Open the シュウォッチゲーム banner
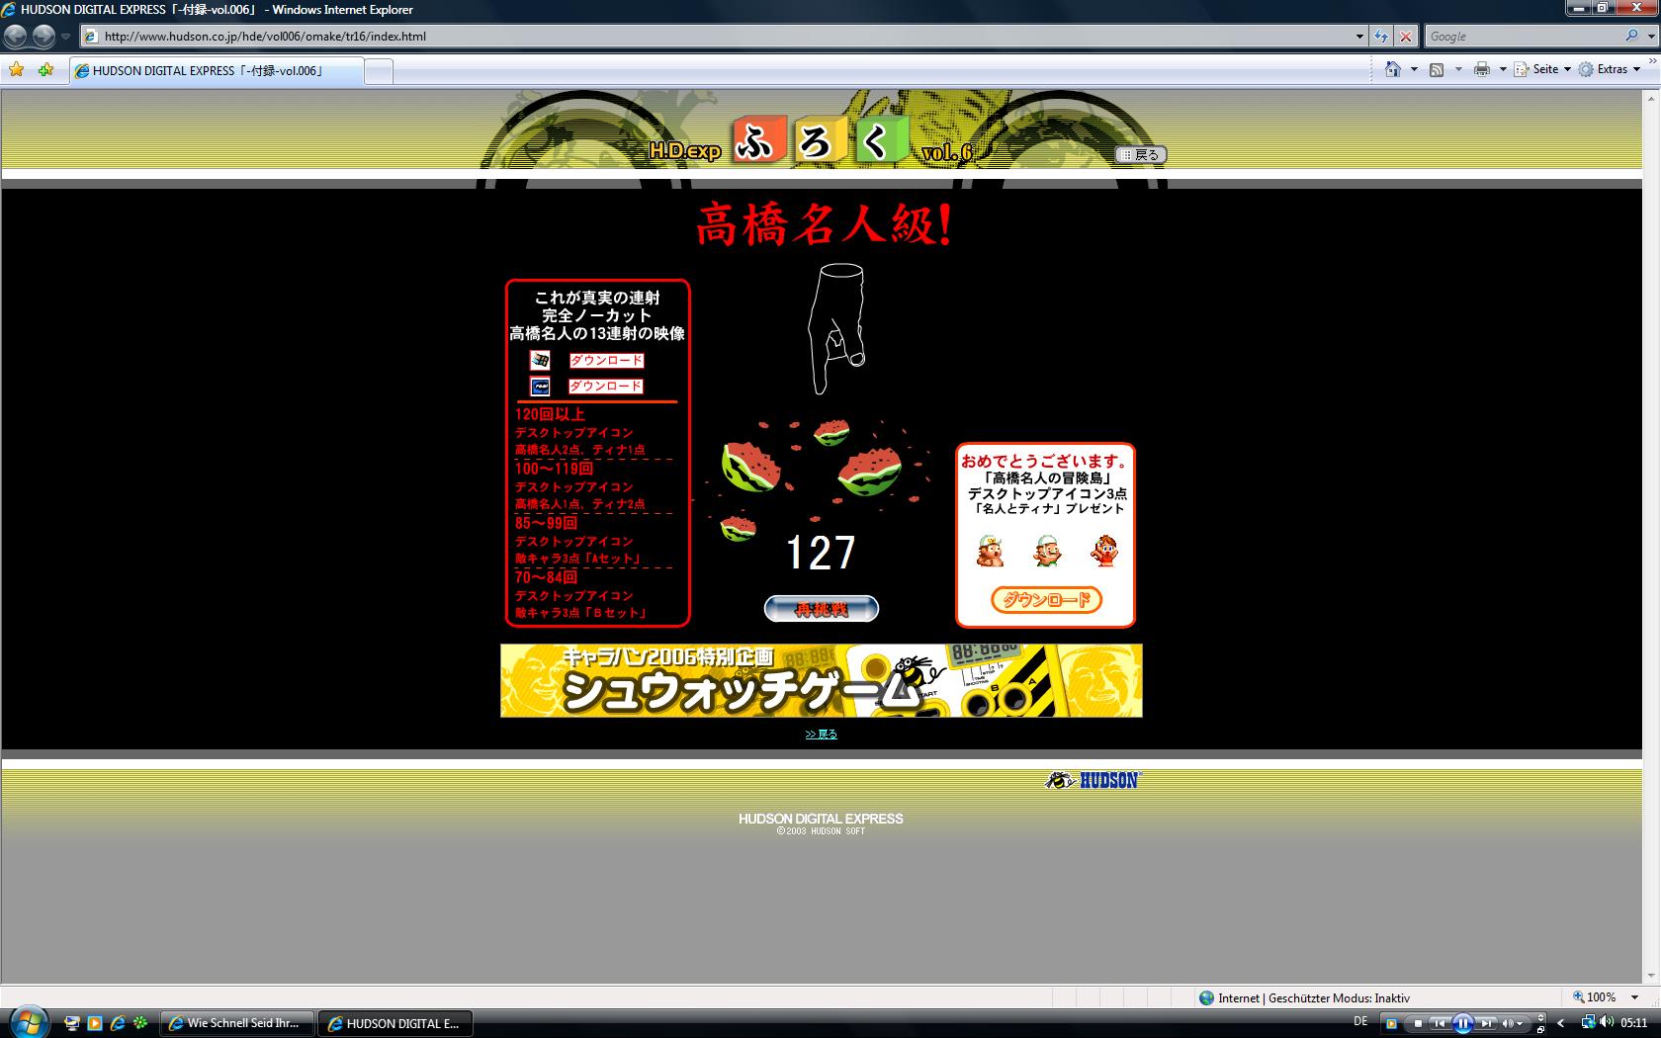This screenshot has height=1038, width=1661. (822, 681)
